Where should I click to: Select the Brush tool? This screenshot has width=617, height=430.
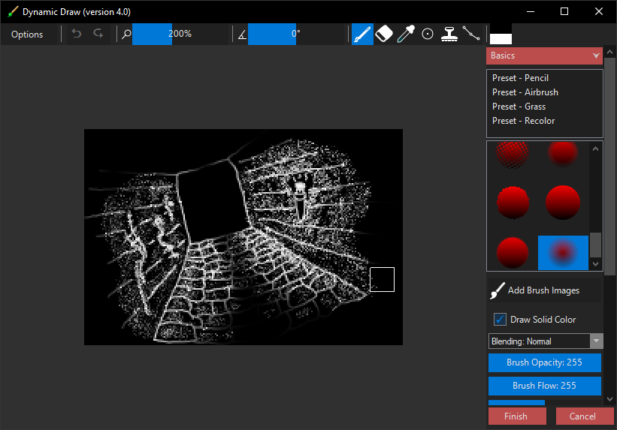pos(362,35)
